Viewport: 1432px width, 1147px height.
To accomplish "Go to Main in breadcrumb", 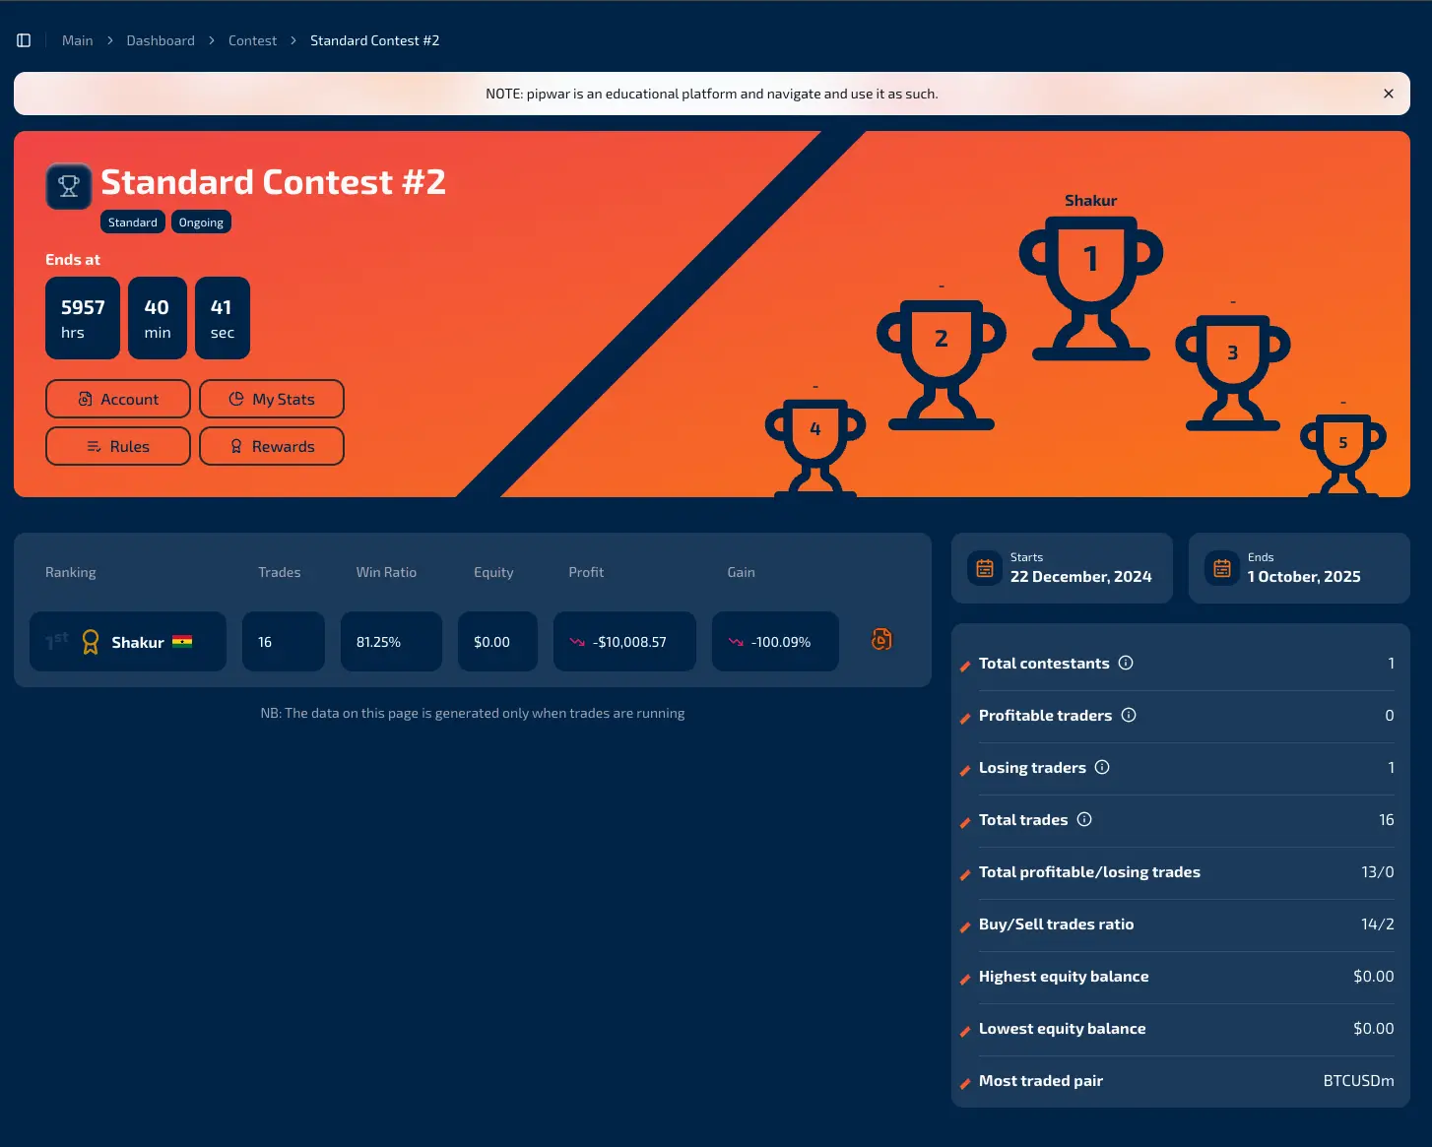I will [x=77, y=40].
